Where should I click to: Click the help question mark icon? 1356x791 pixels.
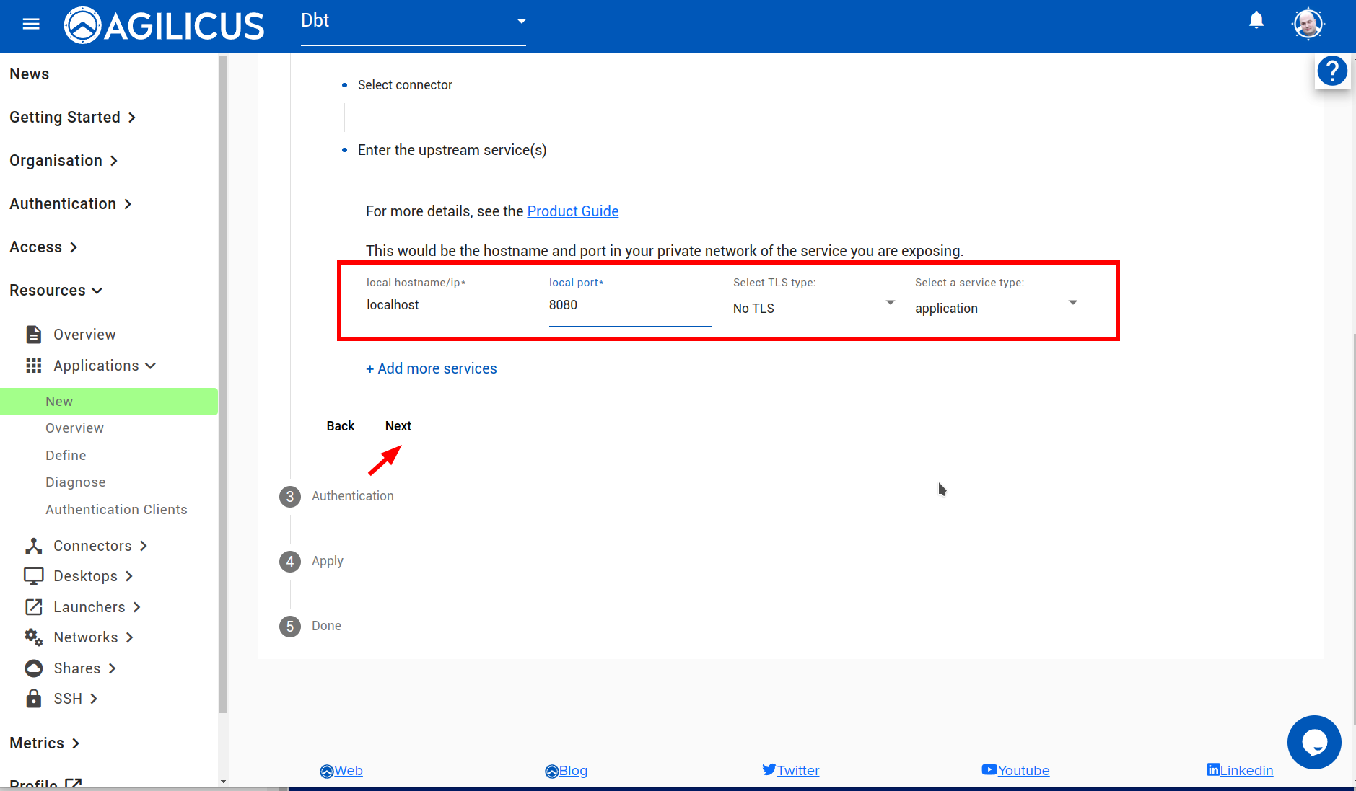pyautogui.click(x=1332, y=71)
